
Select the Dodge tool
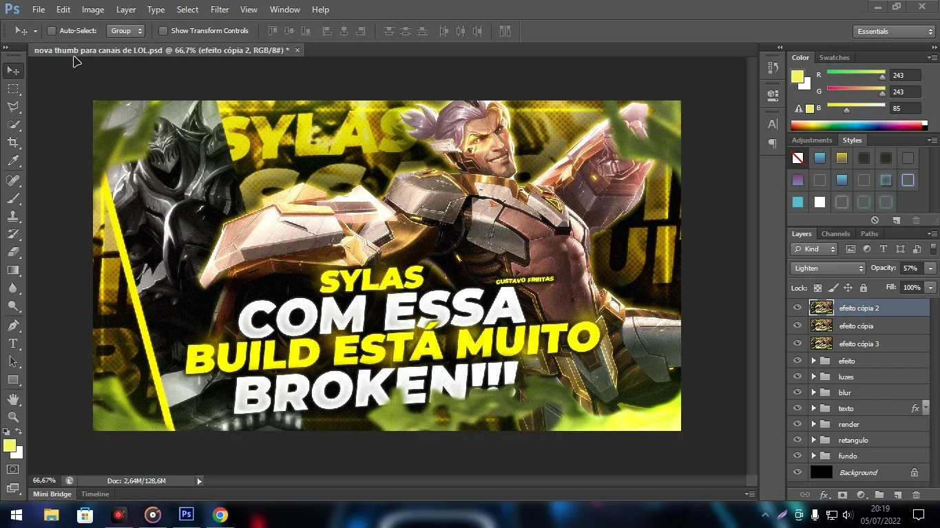click(13, 306)
